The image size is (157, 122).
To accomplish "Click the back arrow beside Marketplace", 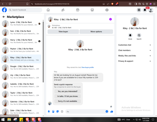I will tap(4, 17).
